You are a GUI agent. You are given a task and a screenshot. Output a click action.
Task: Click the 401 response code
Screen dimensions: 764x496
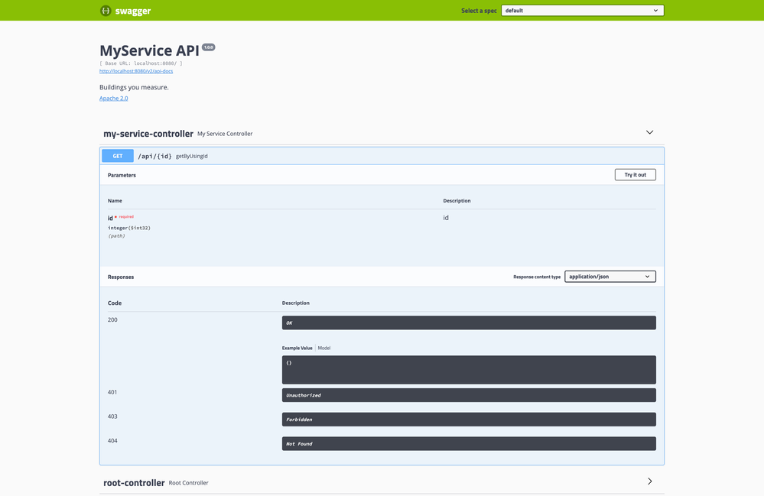[112, 392]
